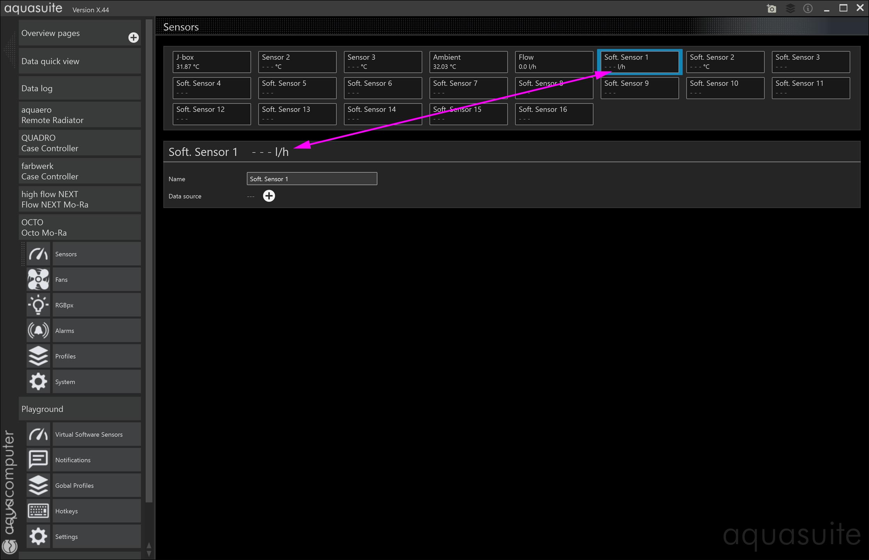This screenshot has height=560, width=869.
Task: Click the Gobal Profiles layers icon
Action: coord(38,485)
